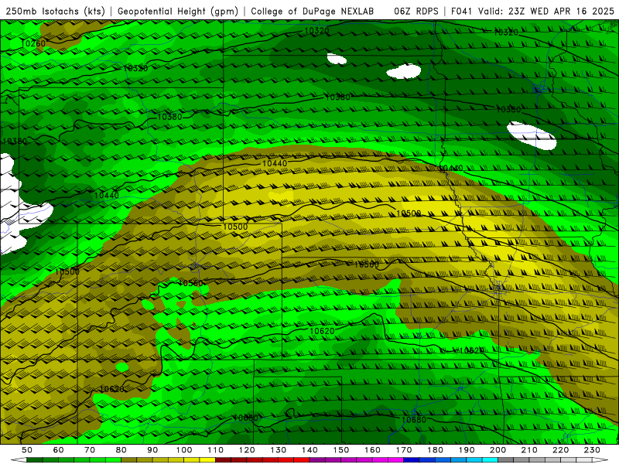Viewport: 619px width, 464px height.
Task: Click the 190 color bar value
Action: (467, 450)
